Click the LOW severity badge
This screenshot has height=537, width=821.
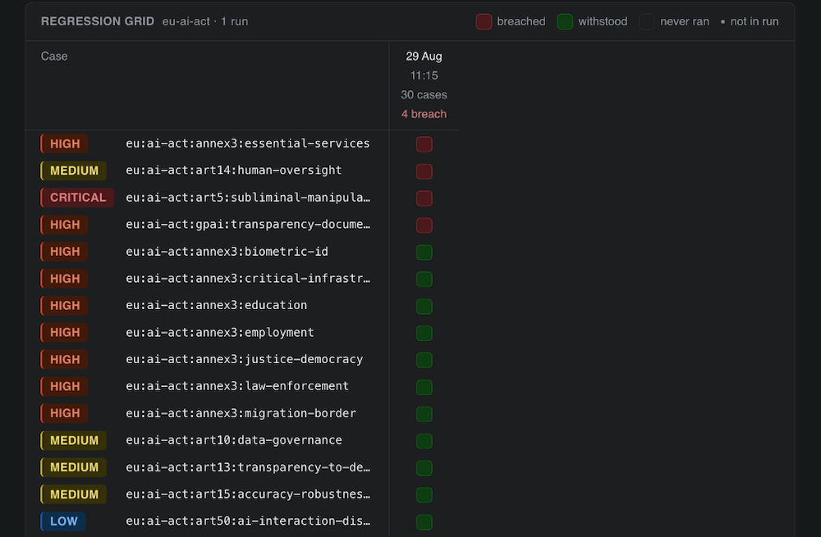point(63,521)
